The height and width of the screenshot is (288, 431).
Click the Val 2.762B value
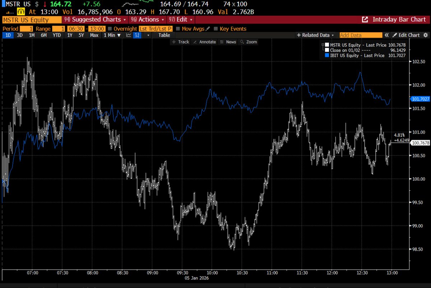tap(237, 12)
